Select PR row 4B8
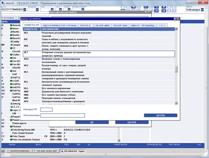Image resolution: width=209 pixels, height=158 pixels. pyautogui.click(x=99, y=47)
